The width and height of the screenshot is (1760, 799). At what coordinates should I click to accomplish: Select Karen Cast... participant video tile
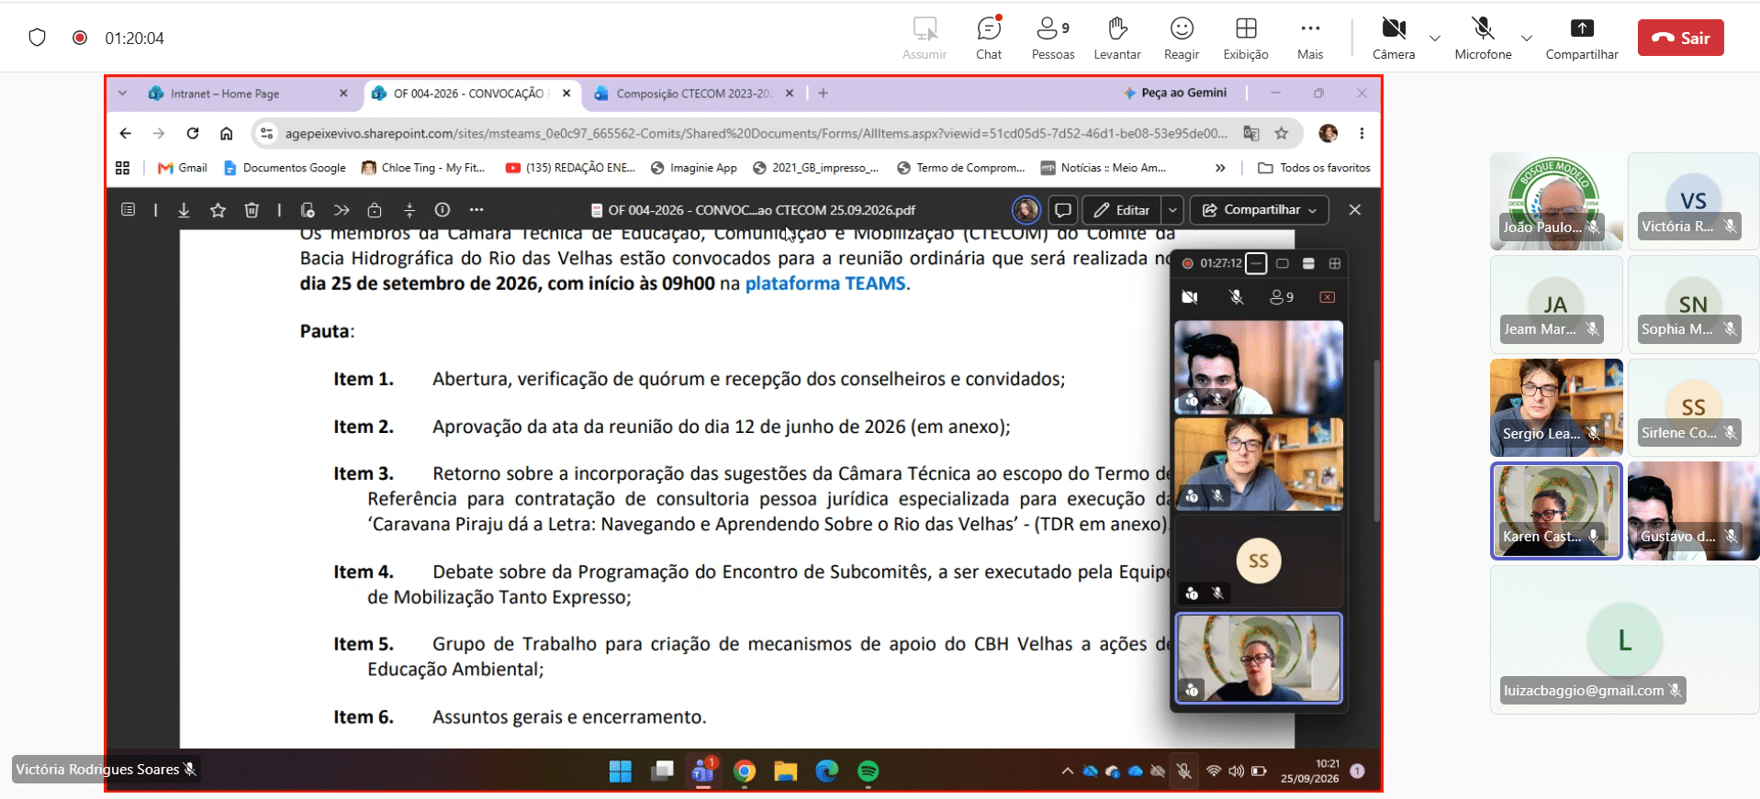[x=1556, y=511]
